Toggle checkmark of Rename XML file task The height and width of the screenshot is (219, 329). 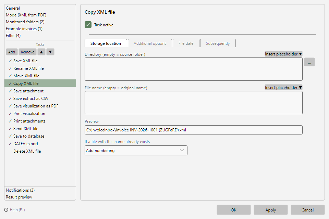click(10, 68)
